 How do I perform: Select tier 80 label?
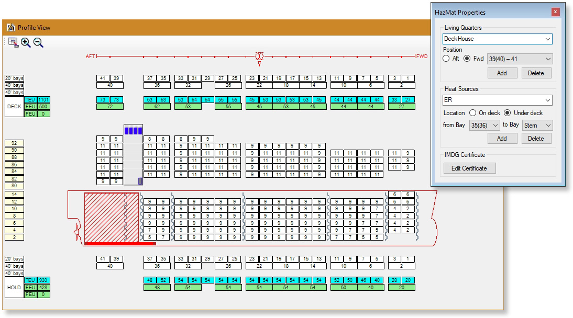14,186
